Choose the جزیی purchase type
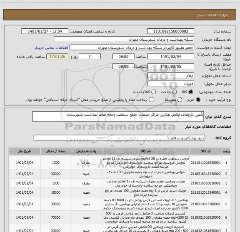The width and height of the screenshot is (240, 232). (198, 100)
